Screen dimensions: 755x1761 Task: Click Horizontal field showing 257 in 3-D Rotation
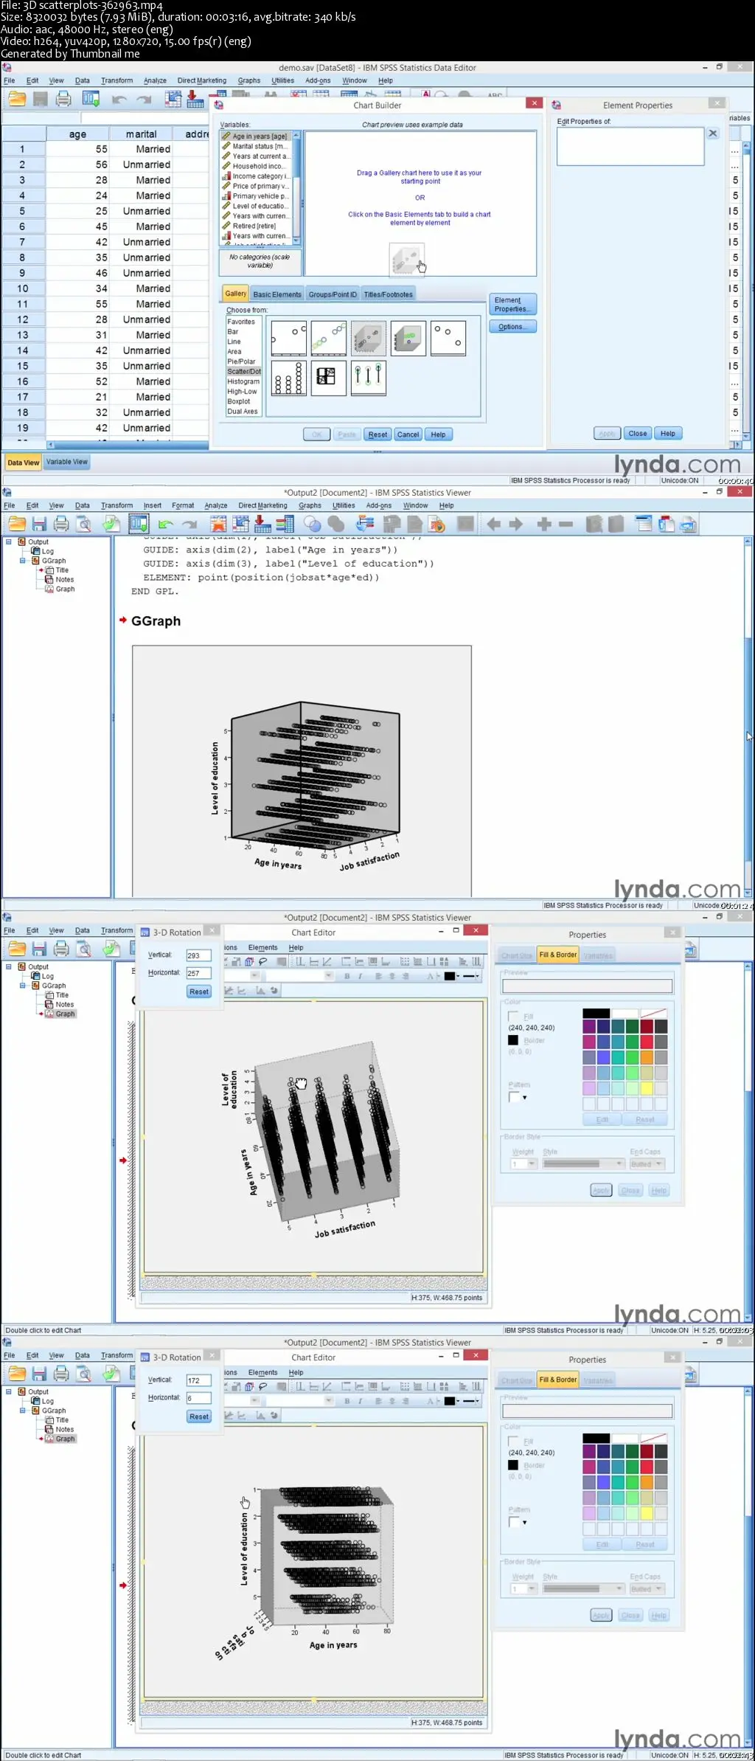[x=199, y=973]
